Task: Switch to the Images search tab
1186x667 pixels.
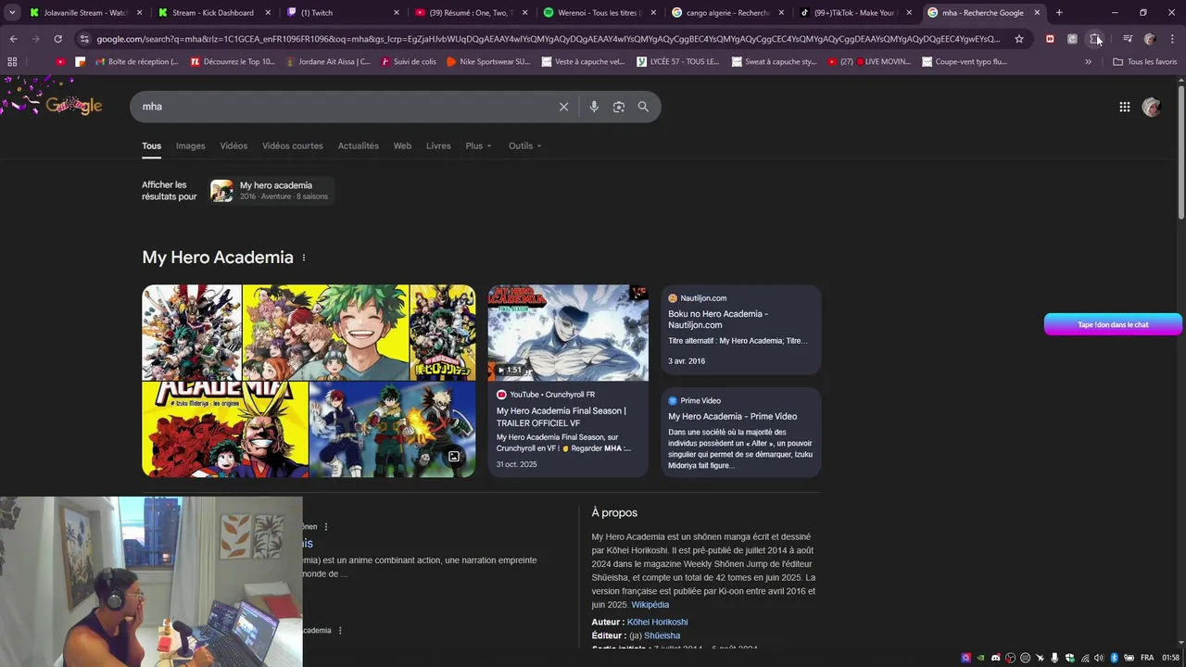Action: (190, 145)
